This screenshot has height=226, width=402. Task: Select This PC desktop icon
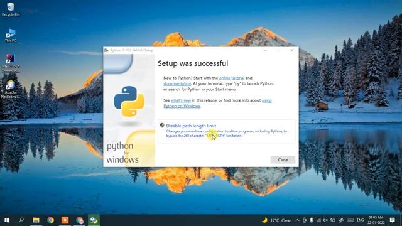click(11, 35)
